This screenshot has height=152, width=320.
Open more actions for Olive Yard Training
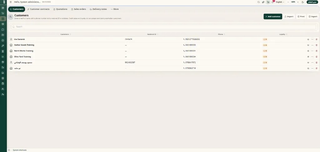(312, 57)
